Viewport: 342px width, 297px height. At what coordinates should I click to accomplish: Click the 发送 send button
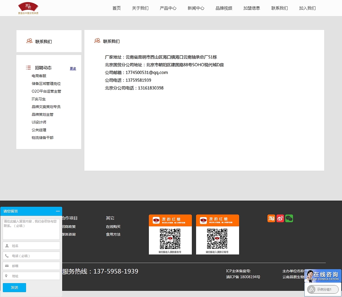(14, 287)
